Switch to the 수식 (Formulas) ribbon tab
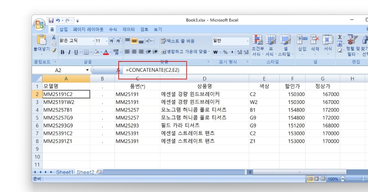 point(113,29)
